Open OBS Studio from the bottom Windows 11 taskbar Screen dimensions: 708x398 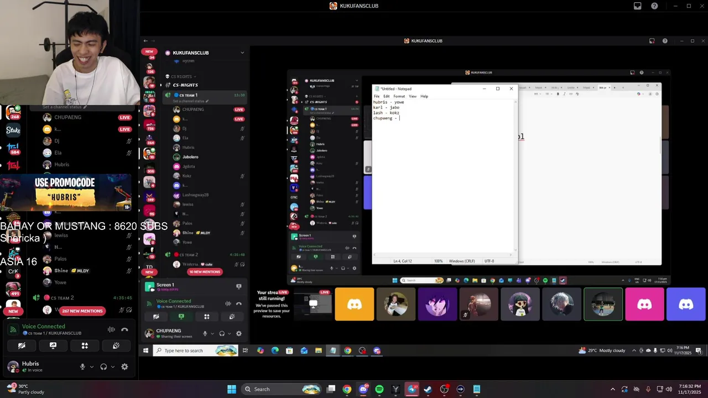[444, 389]
